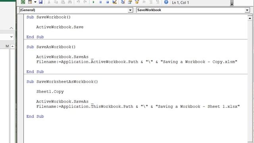
Task: Click the Filename line ending in Copy.xlsm
Action: coord(137,62)
